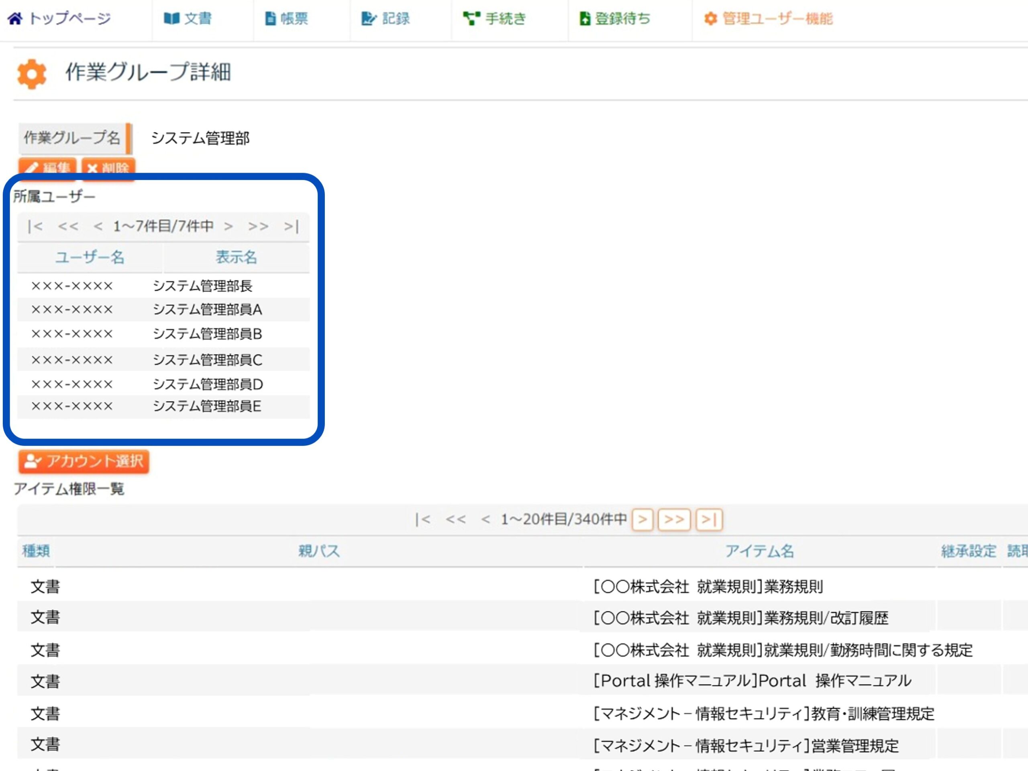Sort items by 親パス column header
The image size is (1028, 771).
pyautogui.click(x=319, y=551)
